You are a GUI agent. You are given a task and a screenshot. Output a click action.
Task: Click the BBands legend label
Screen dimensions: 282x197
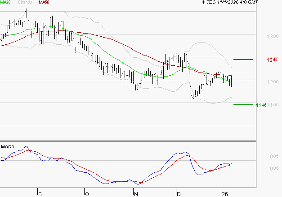[25, 2]
